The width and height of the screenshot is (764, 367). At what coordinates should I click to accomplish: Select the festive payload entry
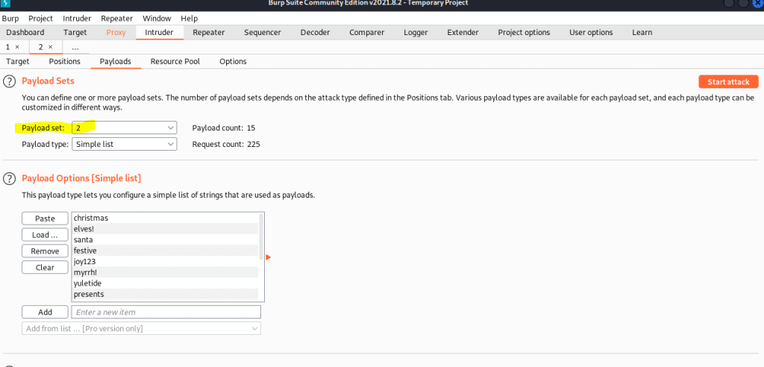(165, 251)
